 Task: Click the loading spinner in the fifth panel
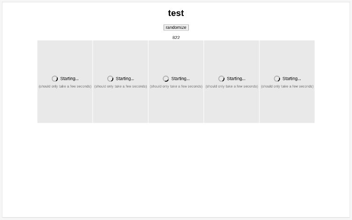point(277,79)
